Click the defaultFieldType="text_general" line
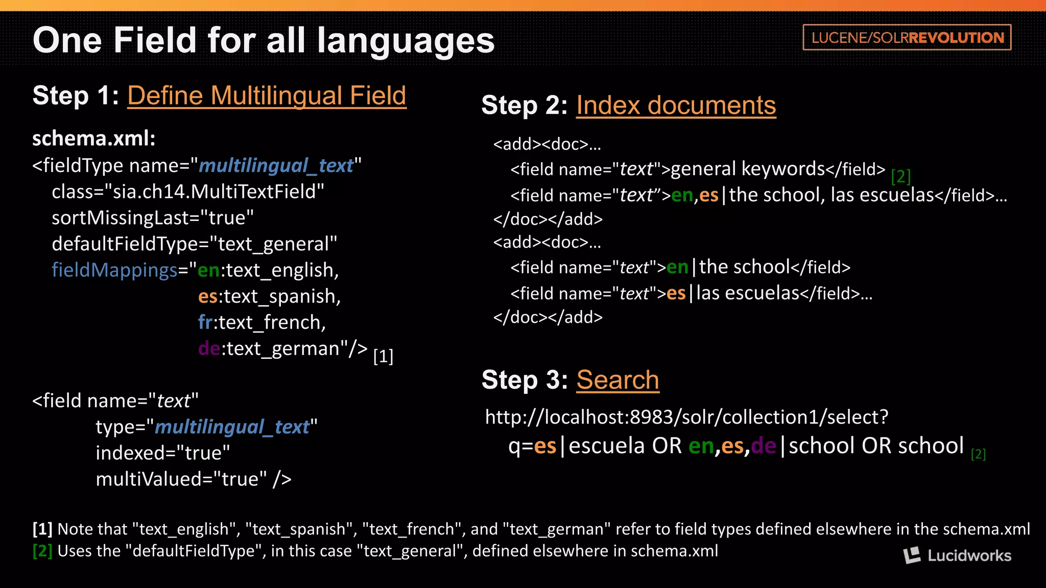 [195, 244]
